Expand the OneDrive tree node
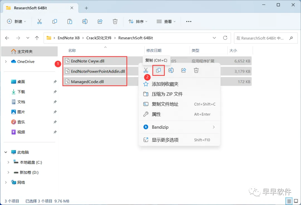The image size is (301, 205). pos(6,62)
